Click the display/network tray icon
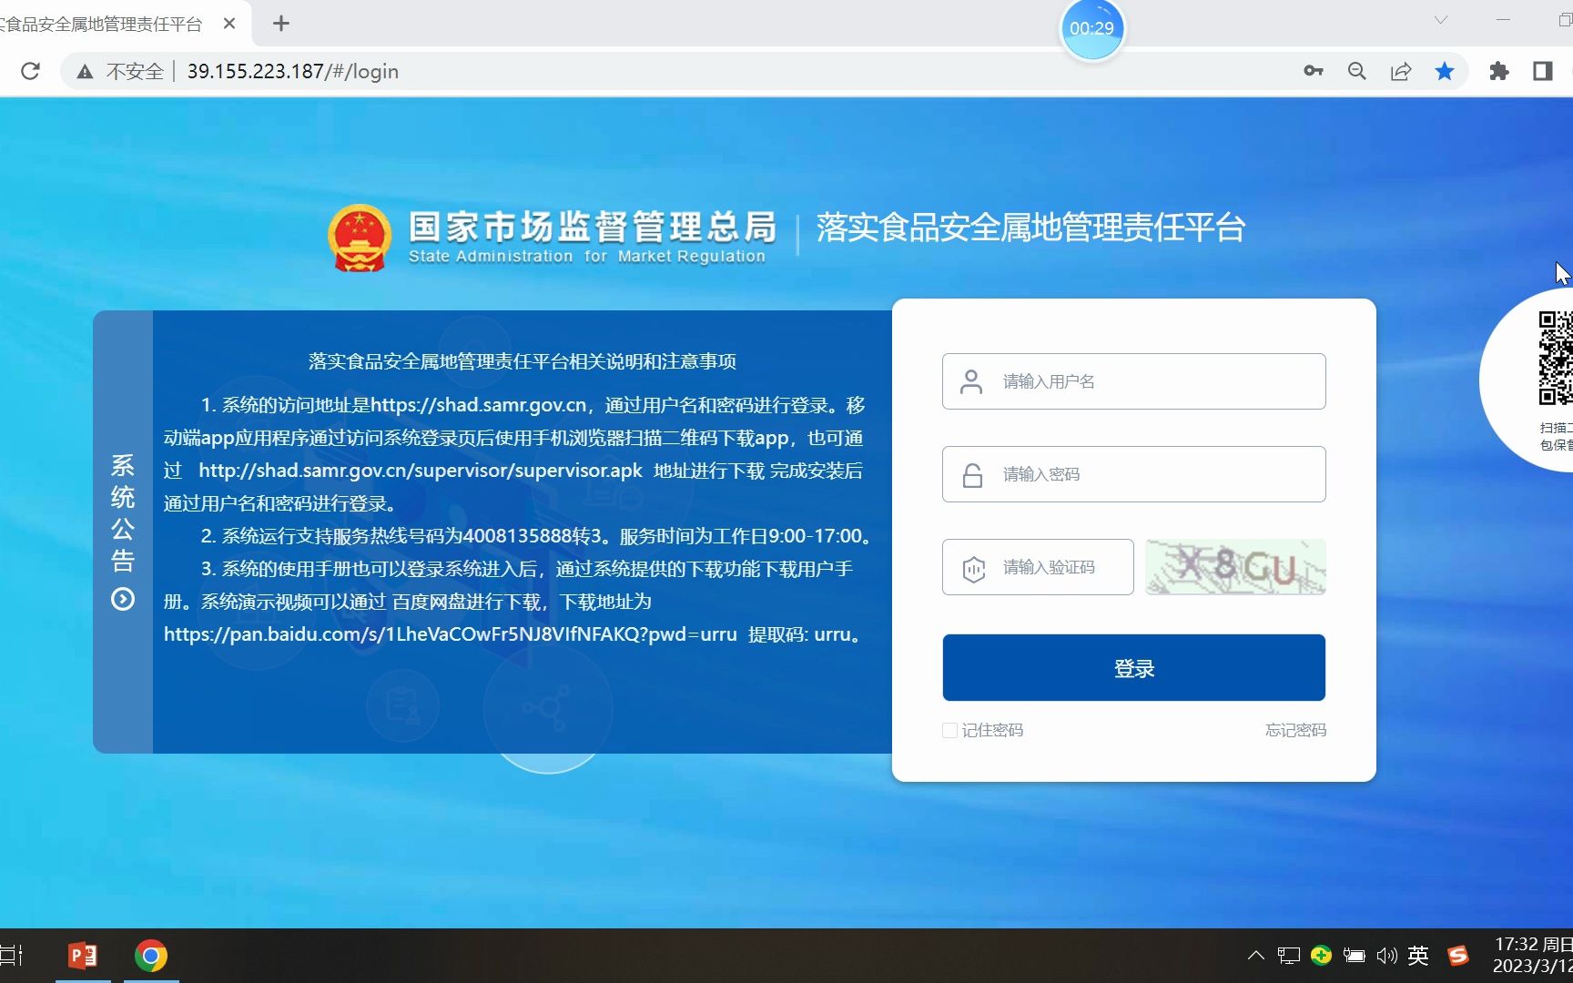Screen dimensions: 1573x983 [1289, 956]
